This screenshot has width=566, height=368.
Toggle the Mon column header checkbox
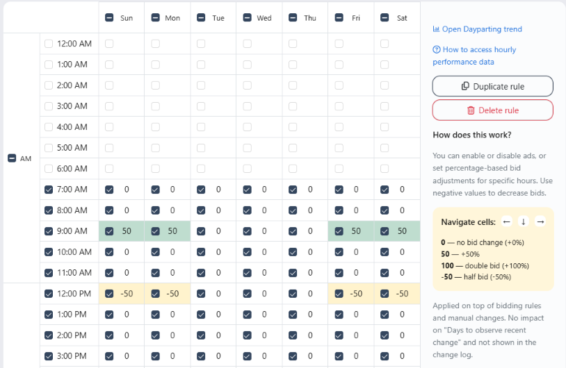coord(155,17)
